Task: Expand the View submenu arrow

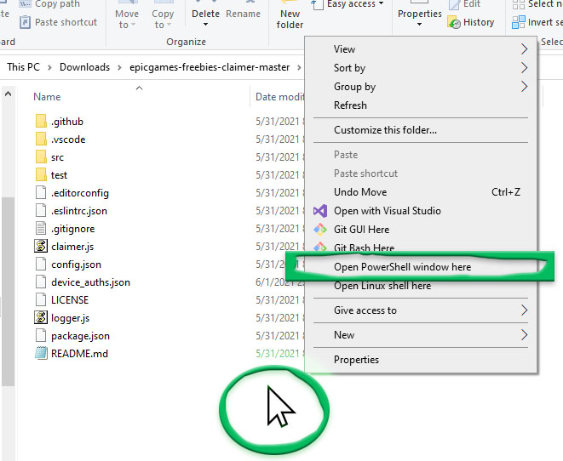Action: 524,49
